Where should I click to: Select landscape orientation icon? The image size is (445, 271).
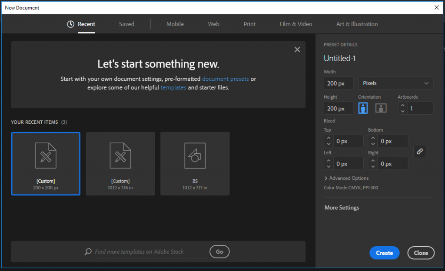tap(381, 108)
